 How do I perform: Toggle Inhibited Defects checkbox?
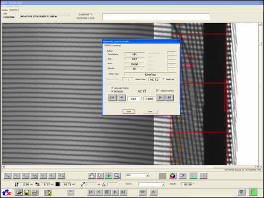click(x=158, y=91)
